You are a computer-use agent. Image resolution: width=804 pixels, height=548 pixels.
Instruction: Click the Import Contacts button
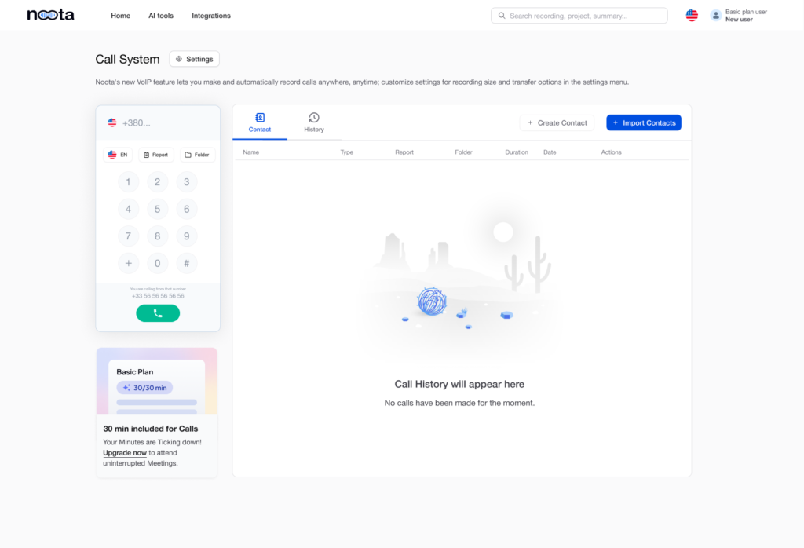[x=644, y=122]
